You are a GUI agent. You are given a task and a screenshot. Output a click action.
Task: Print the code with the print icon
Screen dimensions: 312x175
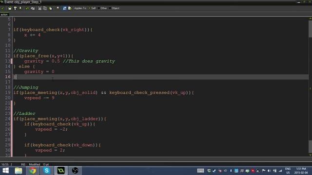coord(20,8)
